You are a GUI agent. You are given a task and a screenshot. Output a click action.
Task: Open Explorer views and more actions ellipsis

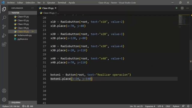pos(32,8)
